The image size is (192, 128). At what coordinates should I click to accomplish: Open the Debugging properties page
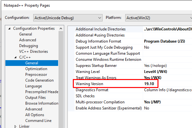pyautogui.click(x=28, y=46)
